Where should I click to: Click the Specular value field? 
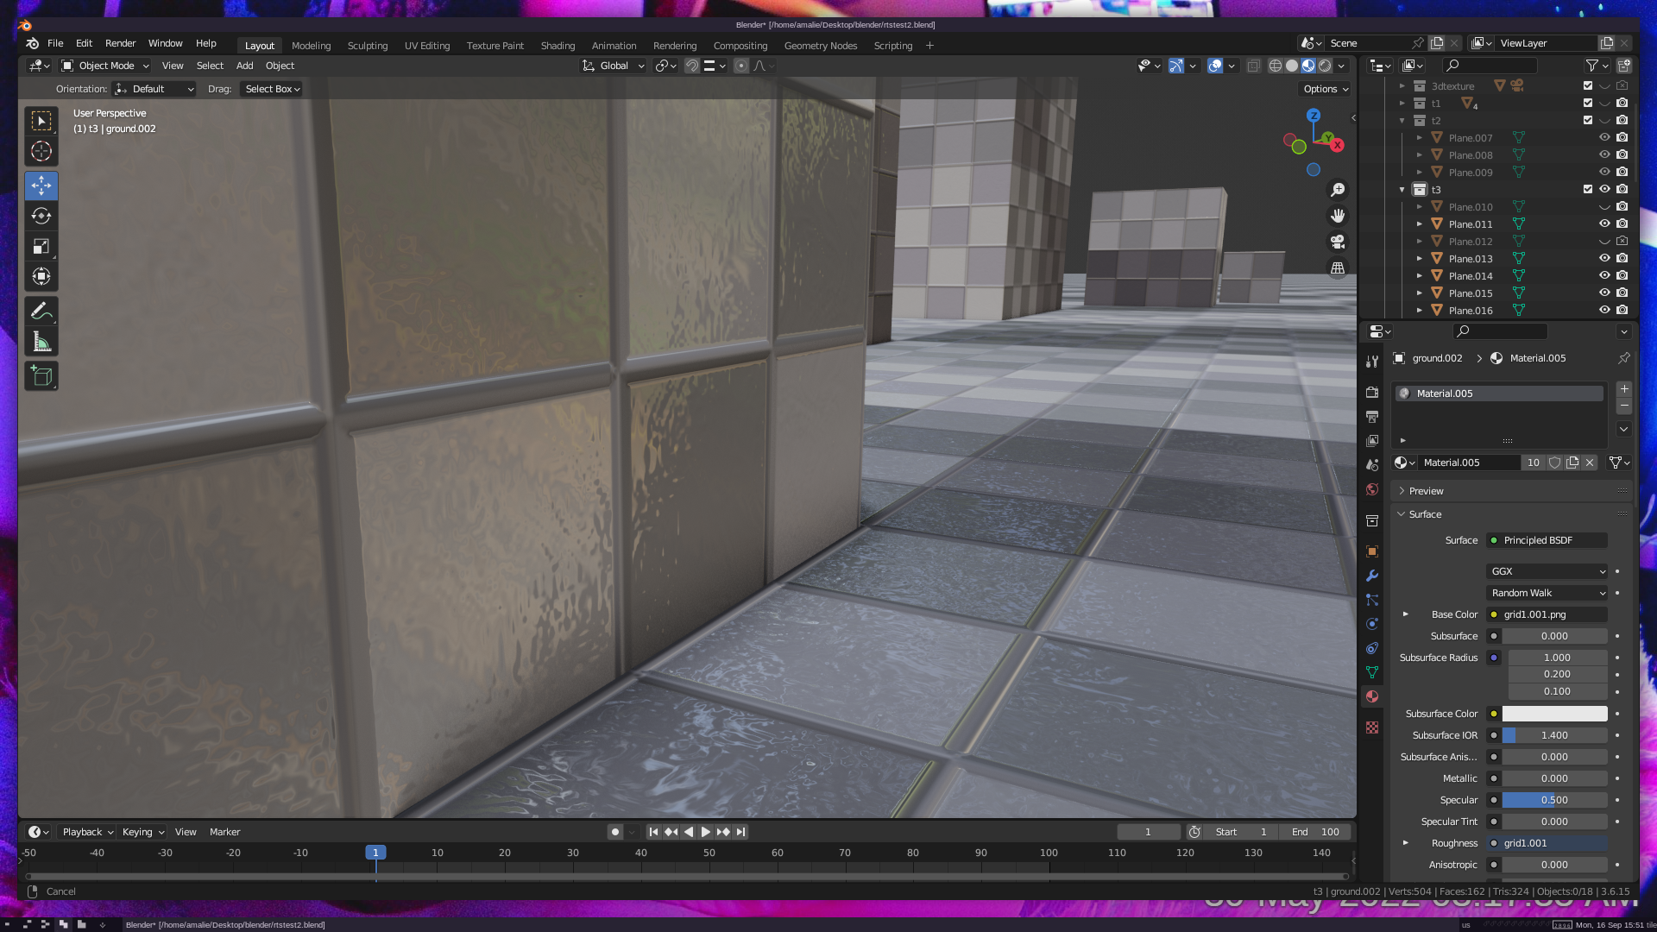pyautogui.click(x=1554, y=800)
